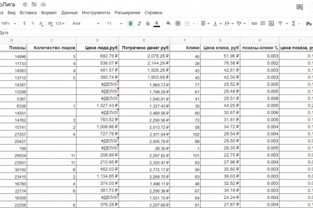The height and width of the screenshot is (208, 313).
Task: Click the insert comment icon
Action: [x=263, y=23]
